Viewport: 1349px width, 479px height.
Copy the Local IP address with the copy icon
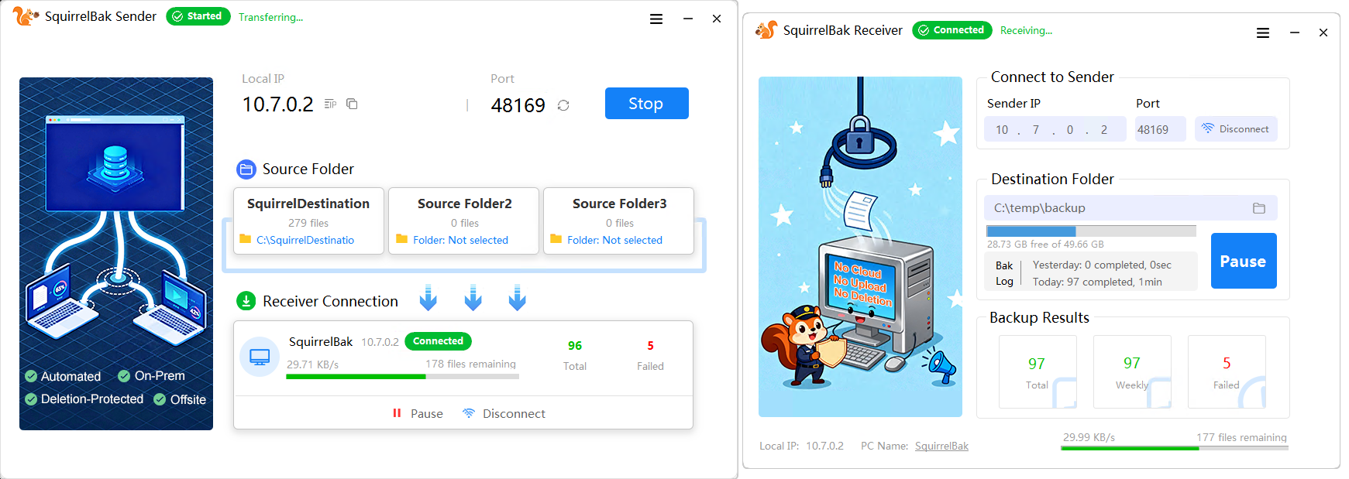point(352,104)
